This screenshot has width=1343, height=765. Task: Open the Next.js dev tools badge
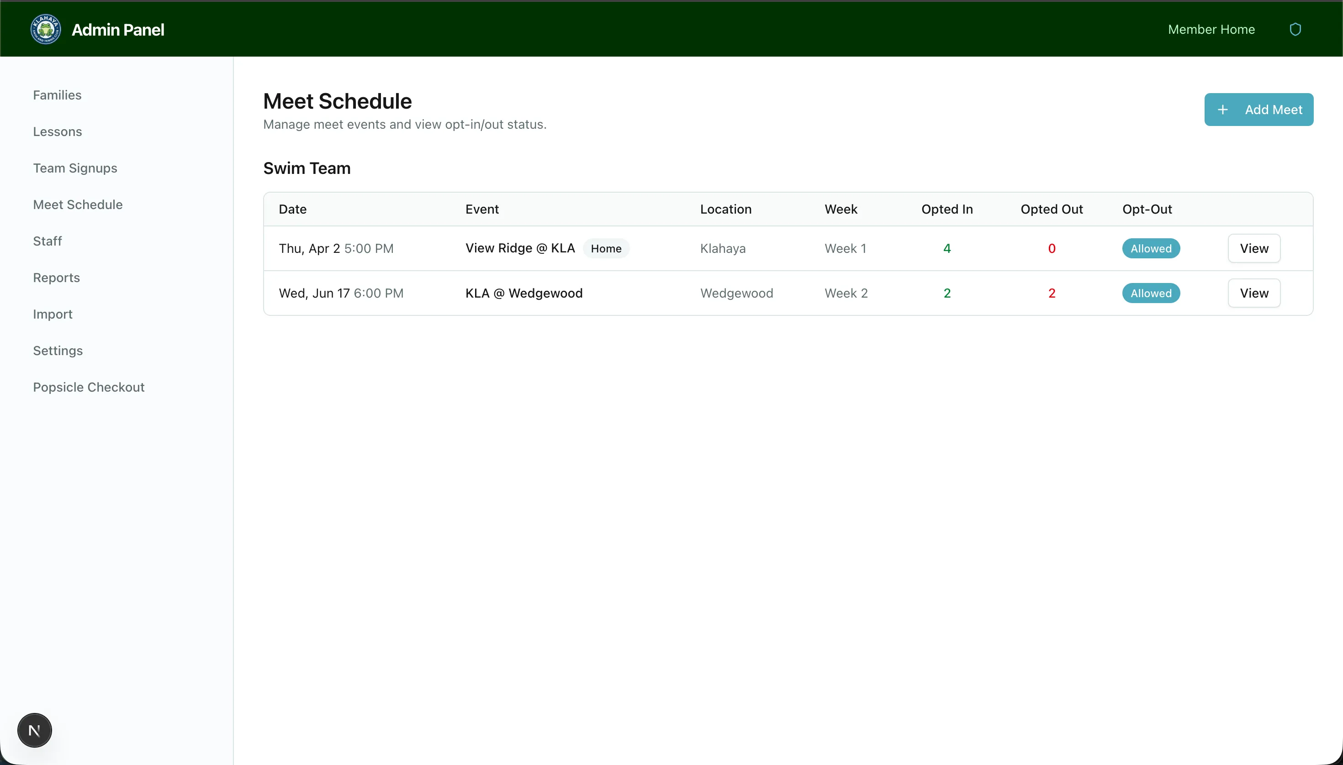[35, 730]
